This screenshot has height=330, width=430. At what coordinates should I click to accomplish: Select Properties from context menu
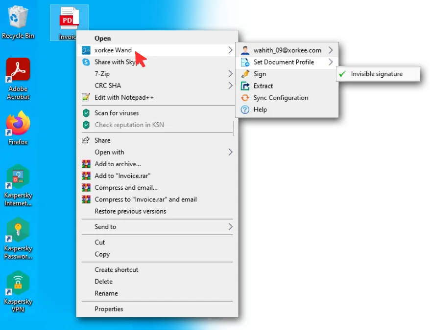tap(109, 309)
